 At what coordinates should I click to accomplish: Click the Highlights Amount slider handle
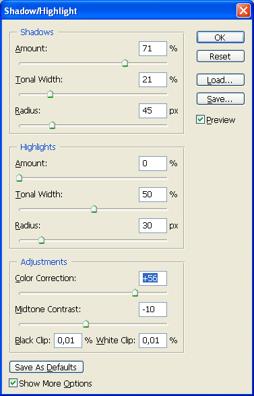tap(19, 178)
